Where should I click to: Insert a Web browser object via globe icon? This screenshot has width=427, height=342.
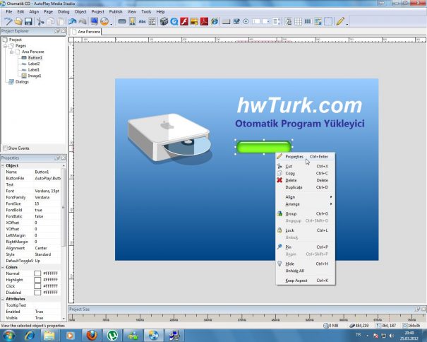(x=215, y=21)
